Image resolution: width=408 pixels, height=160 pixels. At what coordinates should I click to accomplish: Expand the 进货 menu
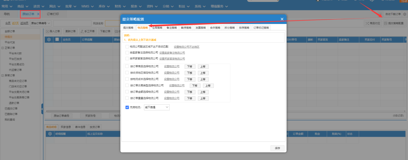point(39,6)
